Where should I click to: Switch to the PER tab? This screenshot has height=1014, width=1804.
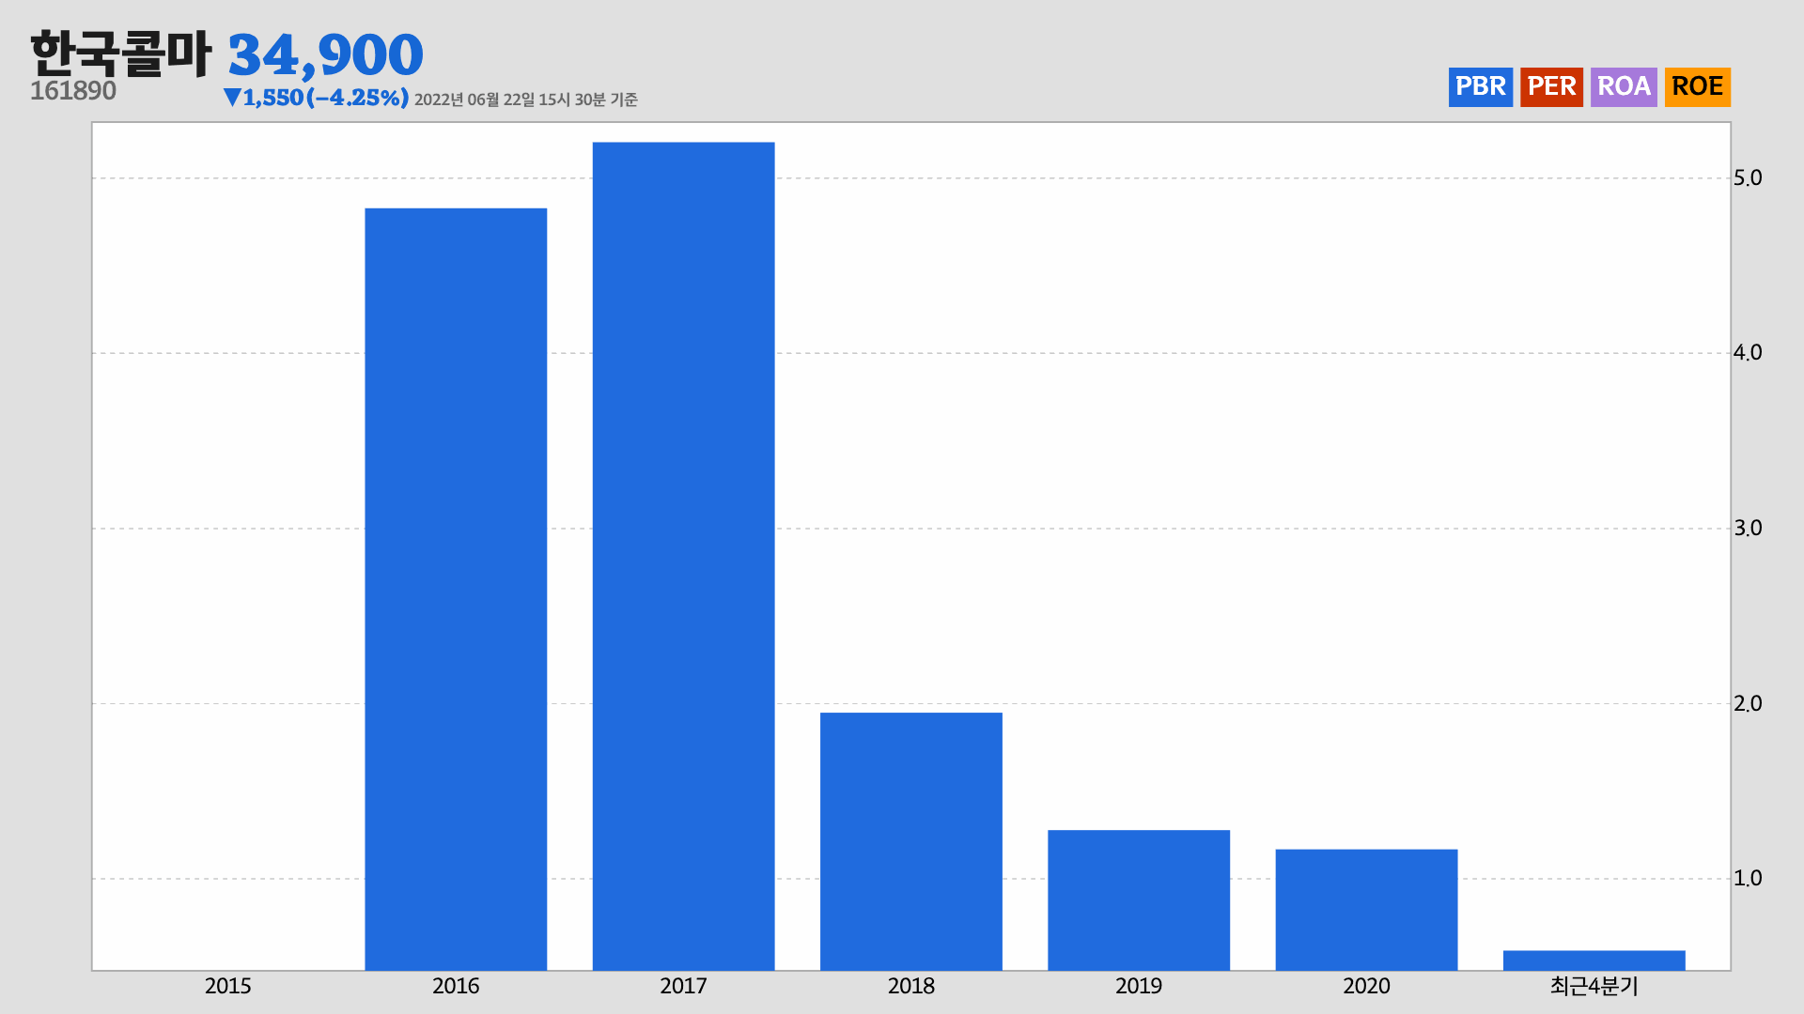1551,86
